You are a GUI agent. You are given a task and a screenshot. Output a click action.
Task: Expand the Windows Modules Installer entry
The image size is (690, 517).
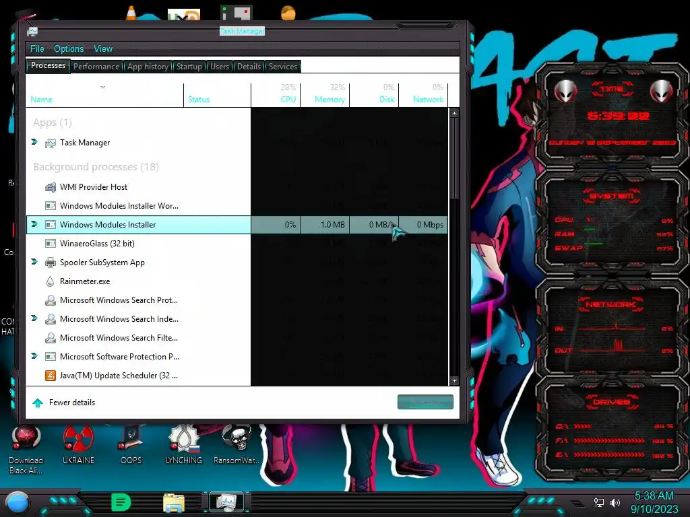34,224
